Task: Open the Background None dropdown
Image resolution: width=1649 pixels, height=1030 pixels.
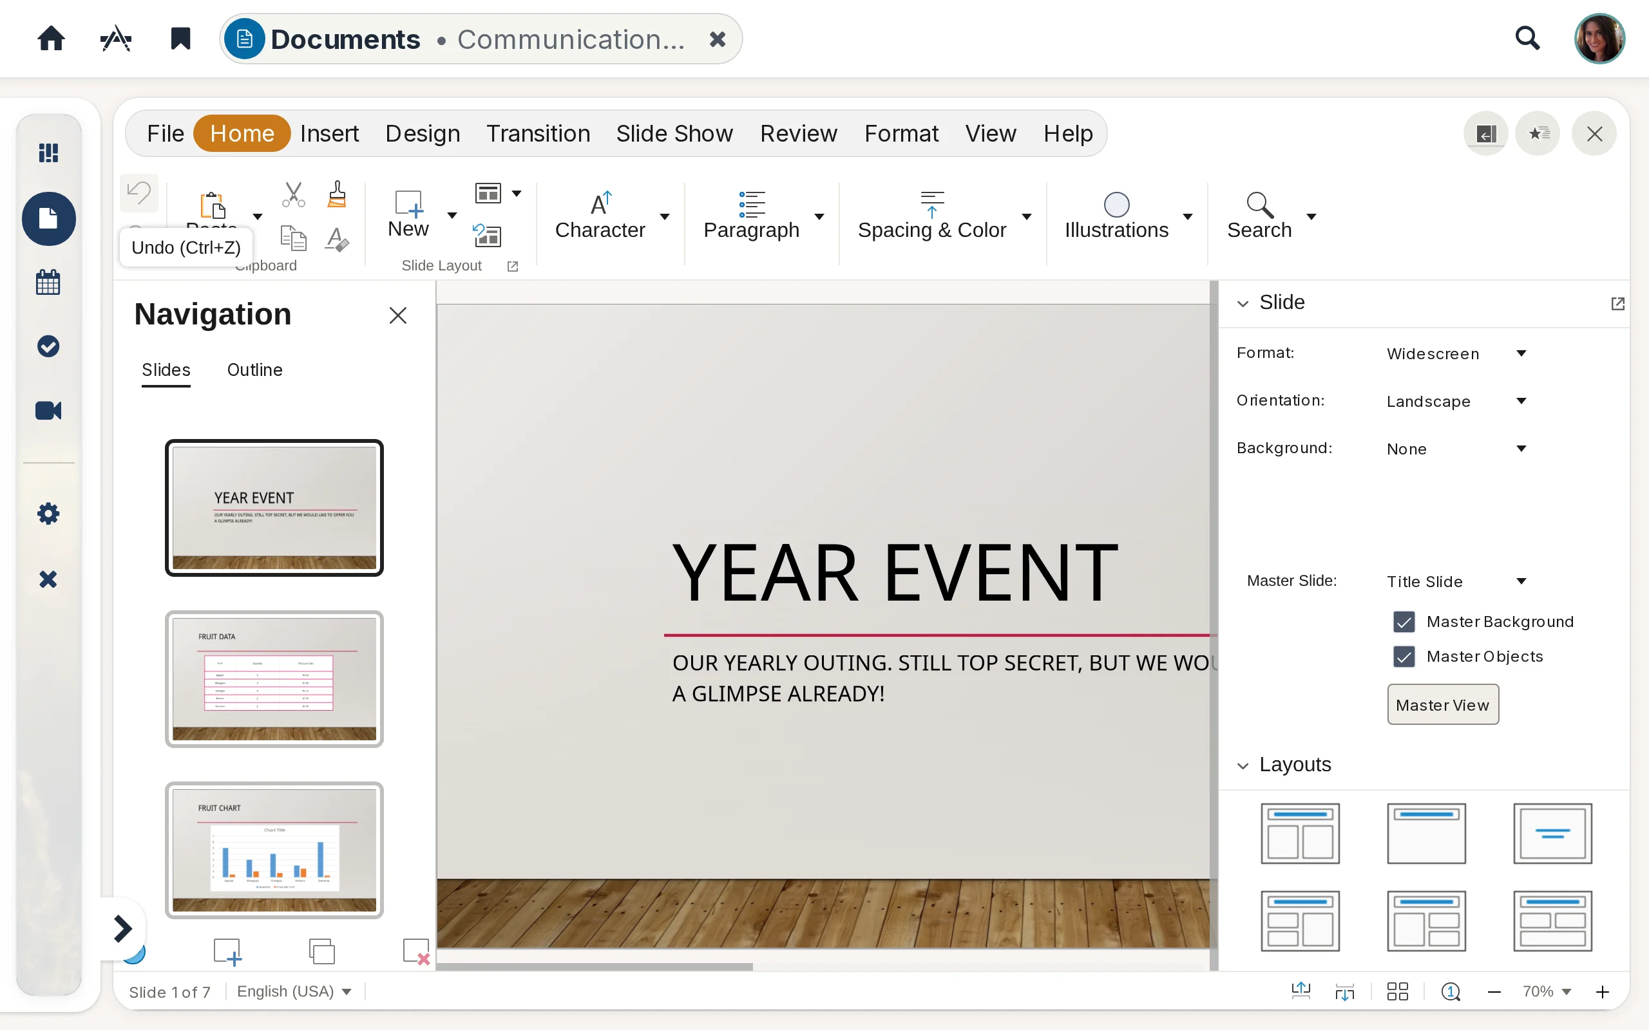Action: pos(1456,449)
